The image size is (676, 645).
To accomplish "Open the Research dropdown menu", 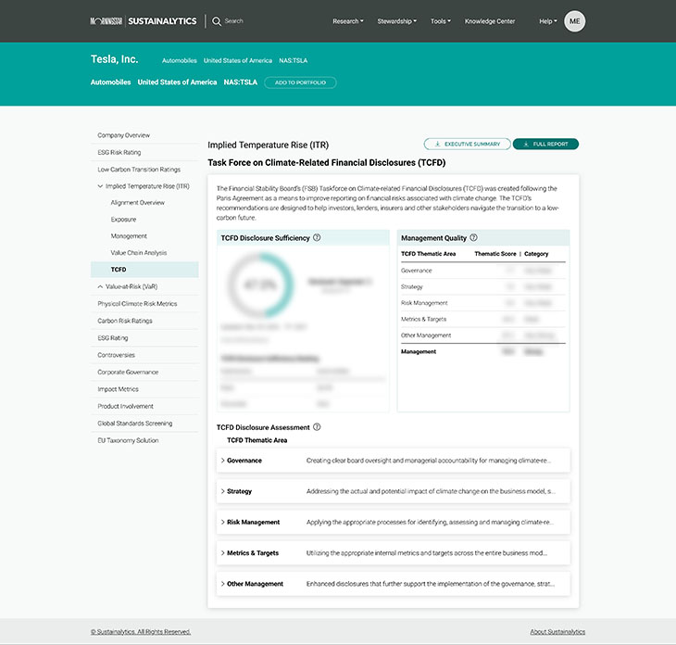I will pos(347,20).
